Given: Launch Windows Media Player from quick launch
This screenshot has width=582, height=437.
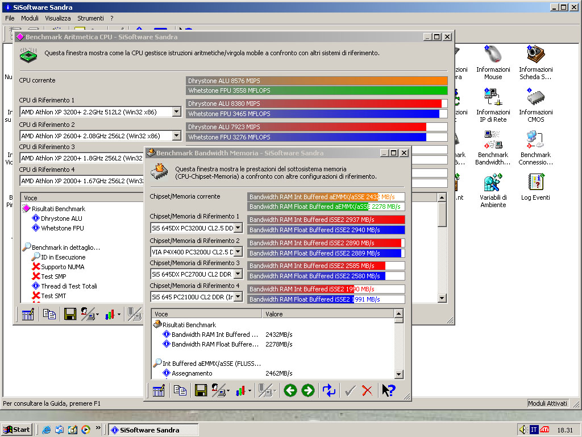Looking at the screenshot, I should 86,430.
